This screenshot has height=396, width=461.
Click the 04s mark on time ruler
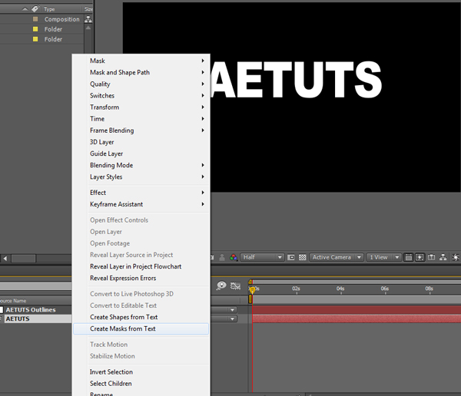point(340,289)
